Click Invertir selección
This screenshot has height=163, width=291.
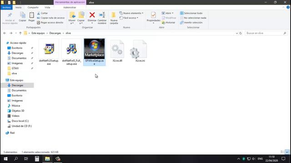(x=191, y=22)
